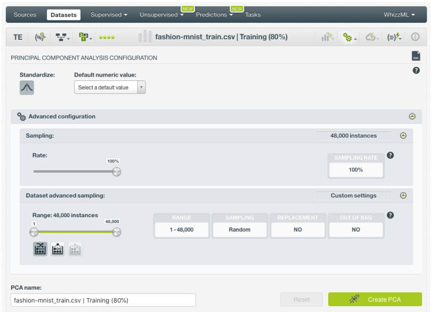
Task: Click the sampling rate help question mark
Action: pos(391,155)
